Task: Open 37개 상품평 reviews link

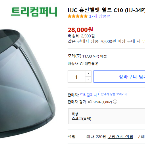Action: click(x=100, y=16)
